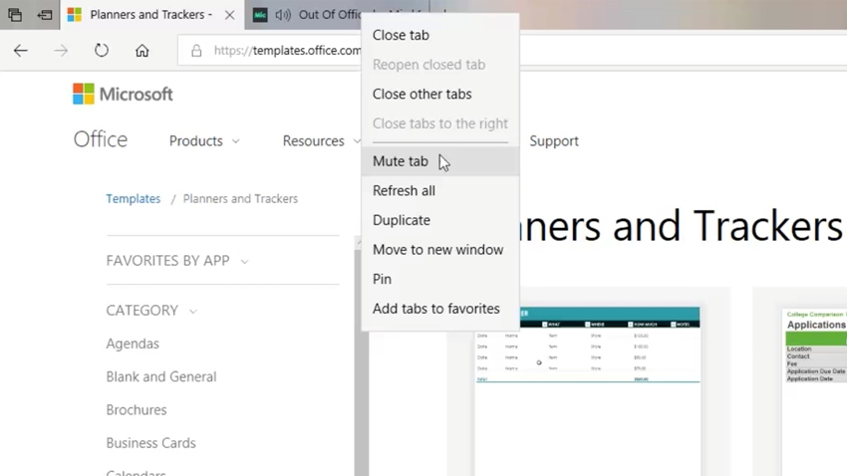Click the home icon
Screen dimensions: 847x476
(142, 51)
